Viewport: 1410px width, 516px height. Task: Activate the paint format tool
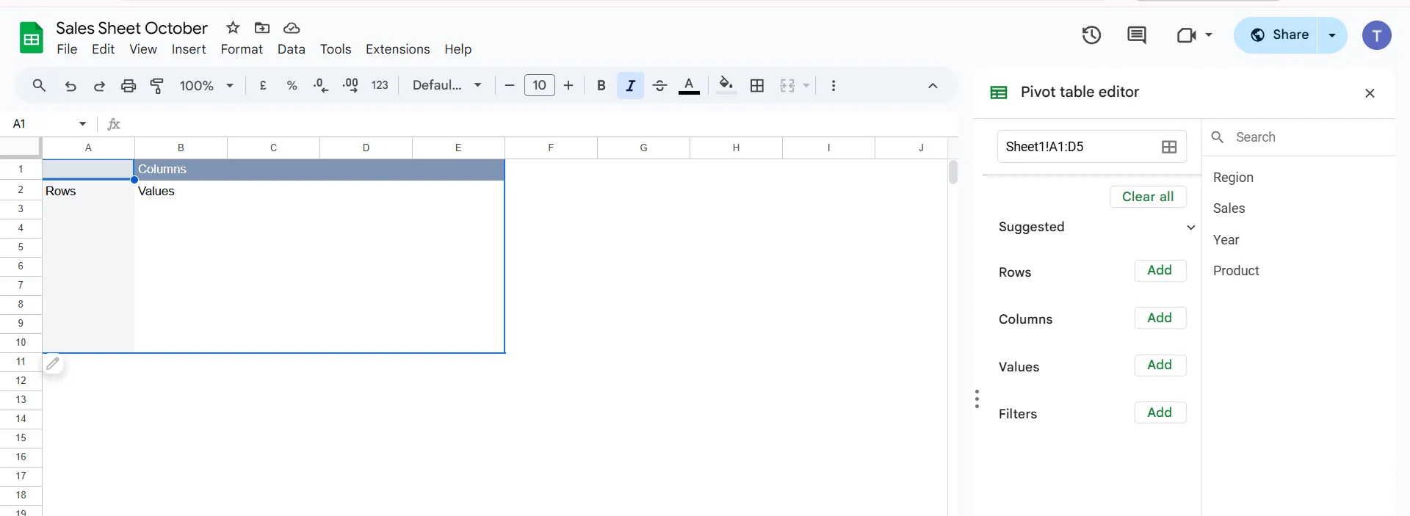[x=157, y=86]
